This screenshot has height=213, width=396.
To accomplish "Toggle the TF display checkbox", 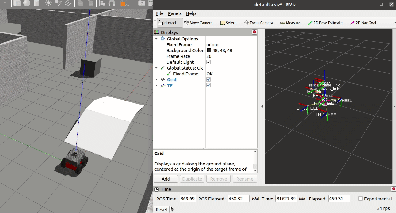I will point(208,86).
